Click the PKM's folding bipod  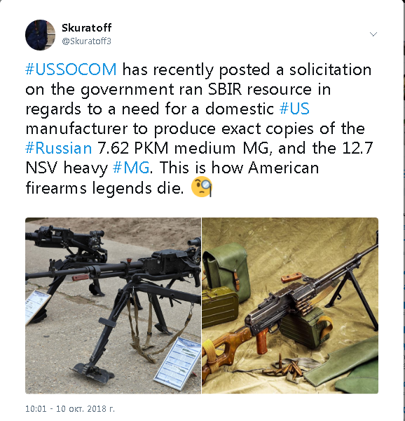coord(354,297)
